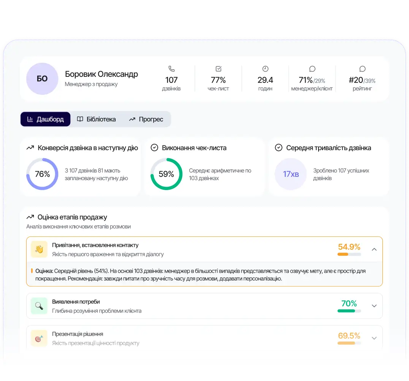Select the phone icon above the call count

tap(171, 69)
